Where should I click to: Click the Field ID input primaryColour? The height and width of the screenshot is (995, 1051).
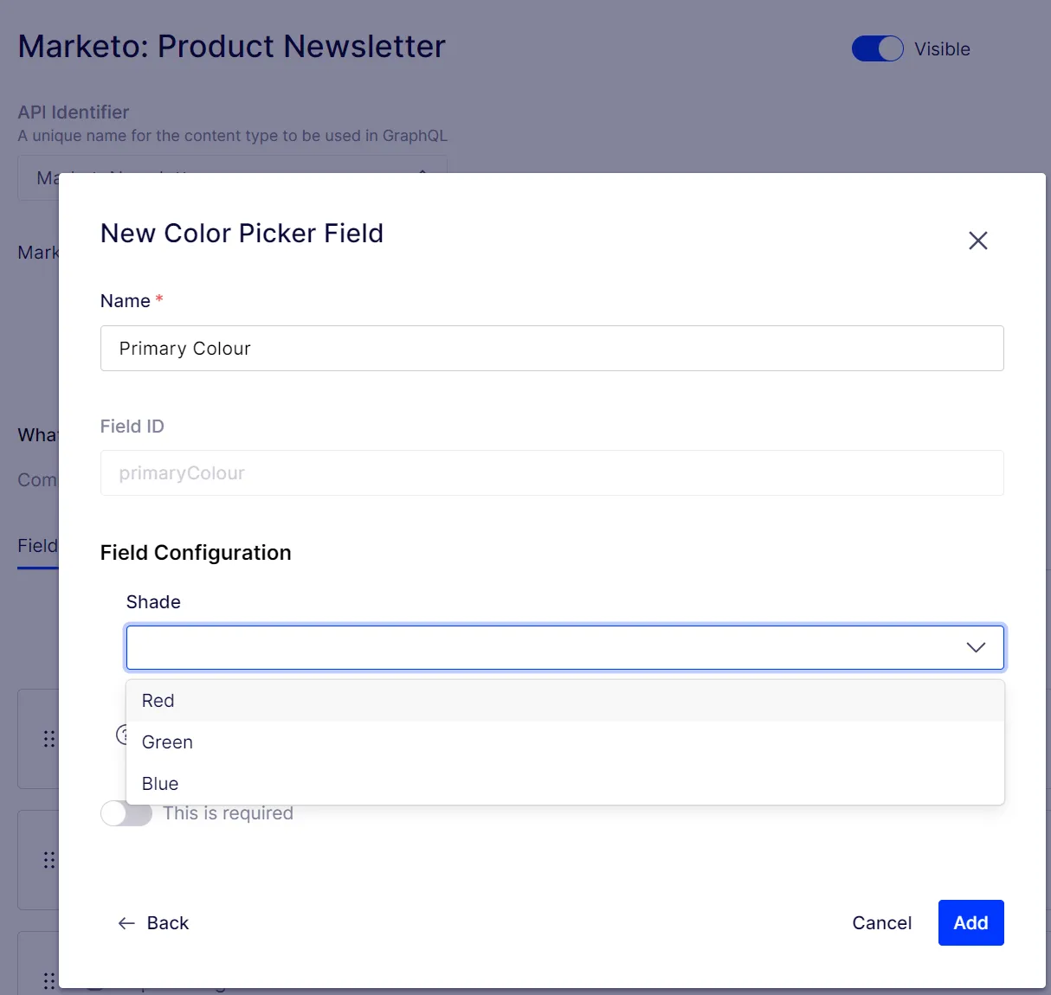[551, 472]
